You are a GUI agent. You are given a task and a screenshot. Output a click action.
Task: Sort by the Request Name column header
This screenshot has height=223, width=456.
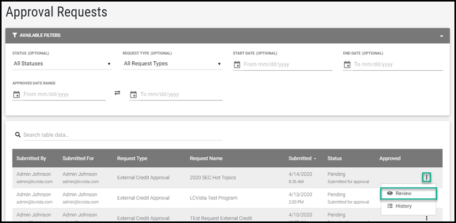click(x=206, y=158)
